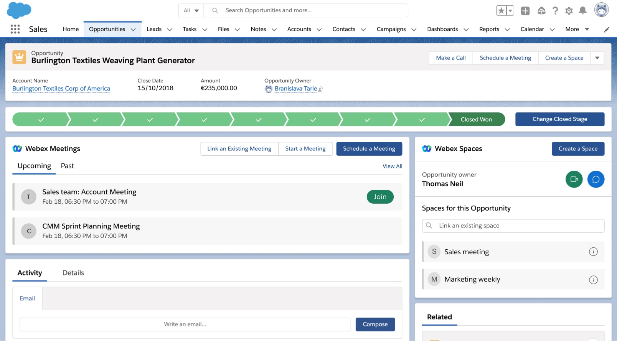Click the last checkmark stage before Closed Won
The height and width of the screenshot is (341, 617).
pyautogui.click(x=422, y=119)
